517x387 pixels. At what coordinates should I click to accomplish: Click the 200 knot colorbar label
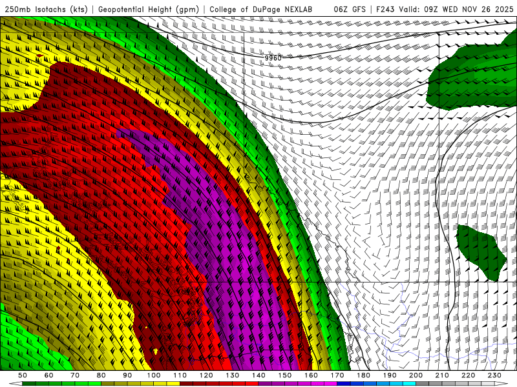(416, 375)
